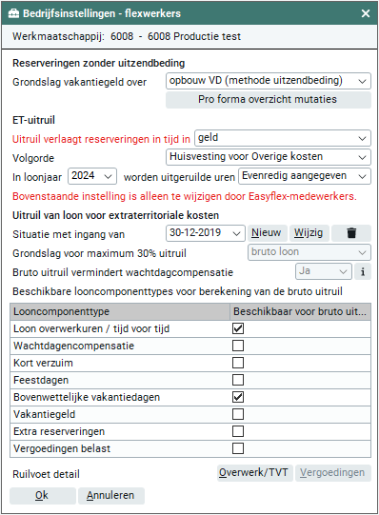The height and width of the screenshot is (515, 379).
Task: Uncheck Loon overwerkuren / tijd voor tijd
Action: point(238,328)
